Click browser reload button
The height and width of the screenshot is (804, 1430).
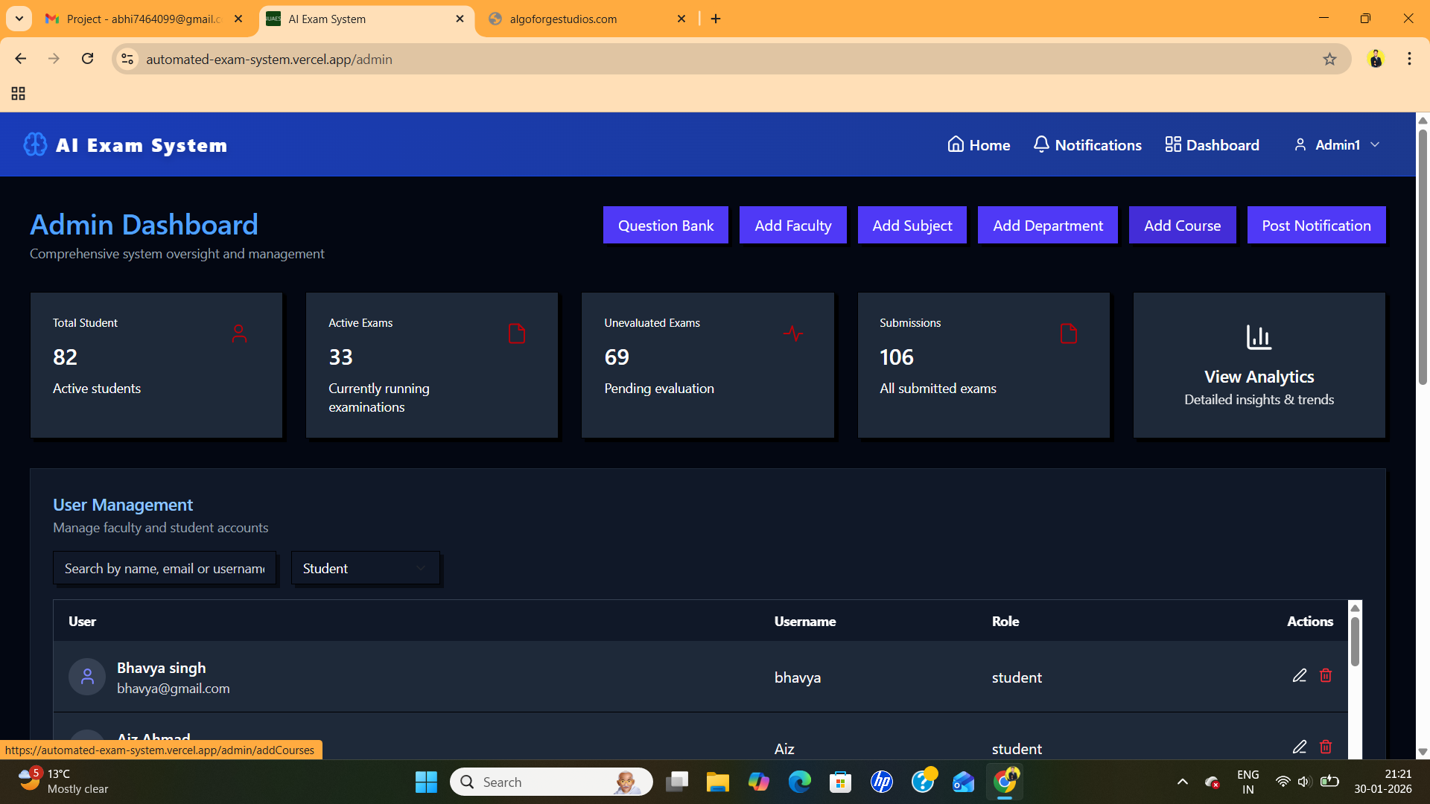click(88, 59)
